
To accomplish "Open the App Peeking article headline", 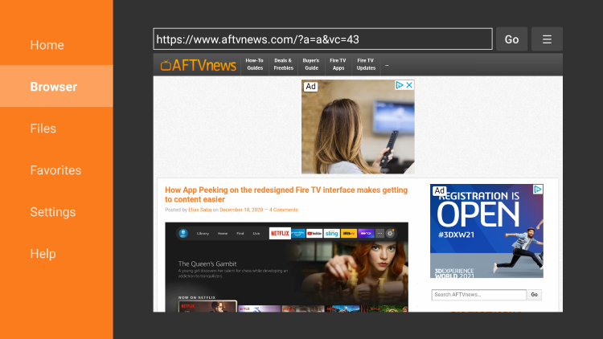I will coord(285,194).
